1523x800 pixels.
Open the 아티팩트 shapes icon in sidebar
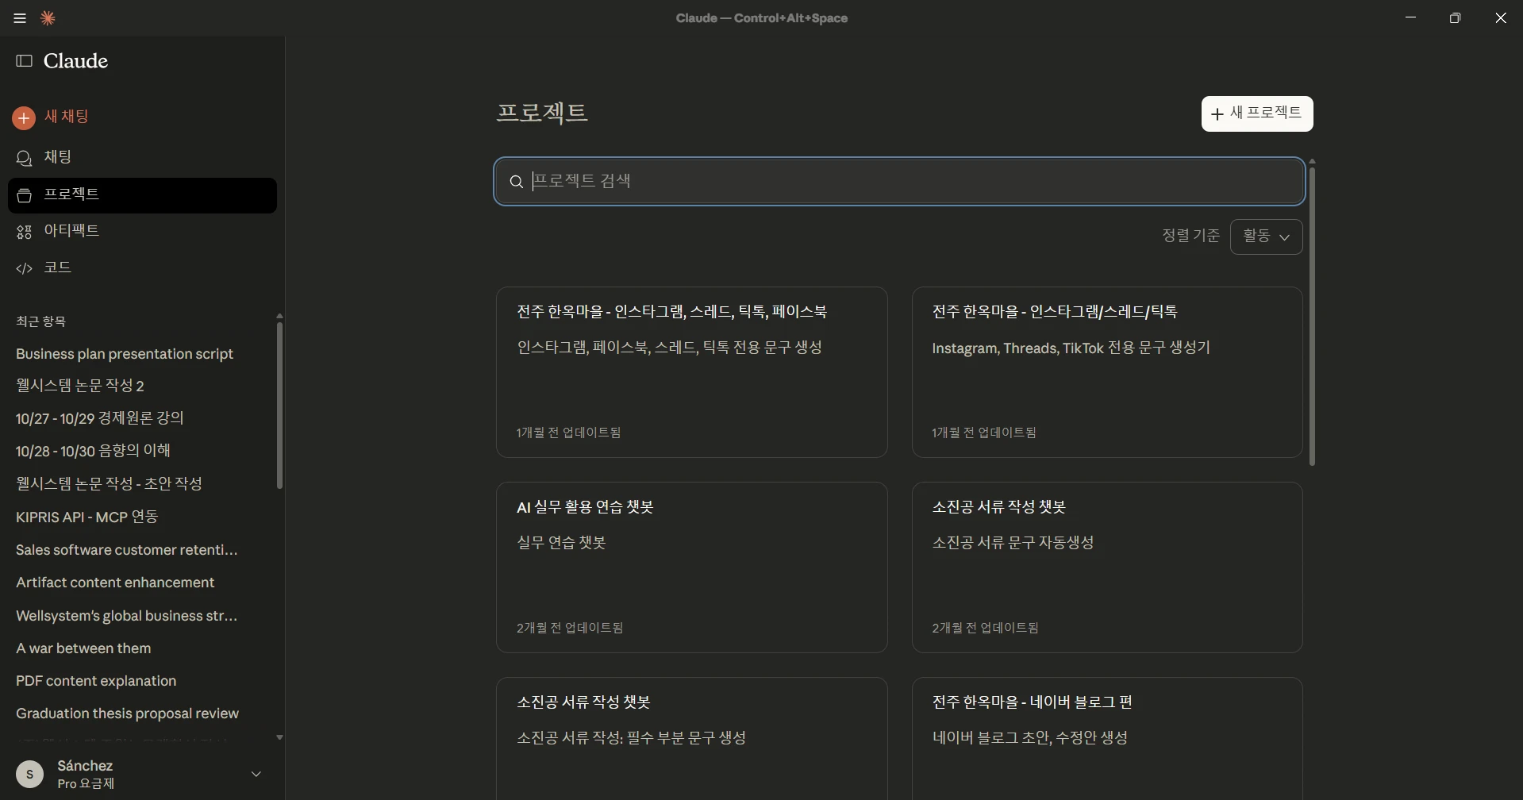pyautogui.click(x=25, y=232)
